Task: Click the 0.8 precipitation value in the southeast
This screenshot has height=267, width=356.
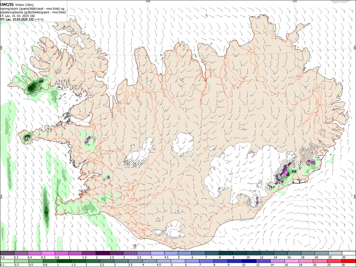Action: (294, 171)
